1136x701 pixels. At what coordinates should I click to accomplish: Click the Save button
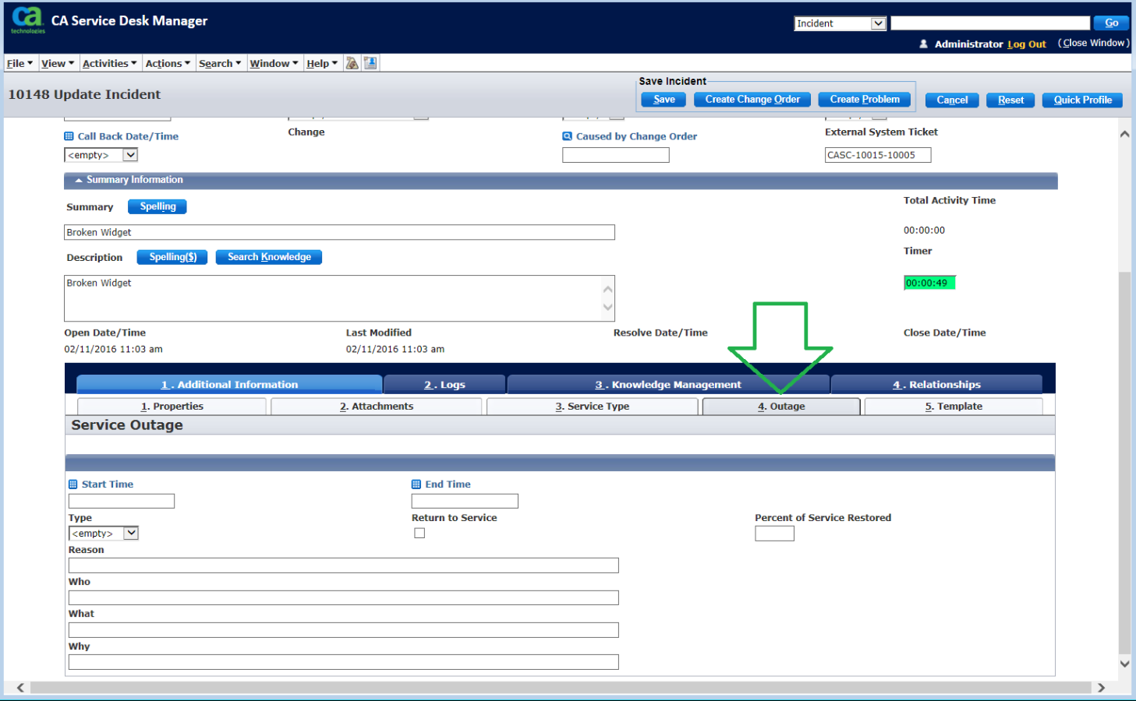664,100
